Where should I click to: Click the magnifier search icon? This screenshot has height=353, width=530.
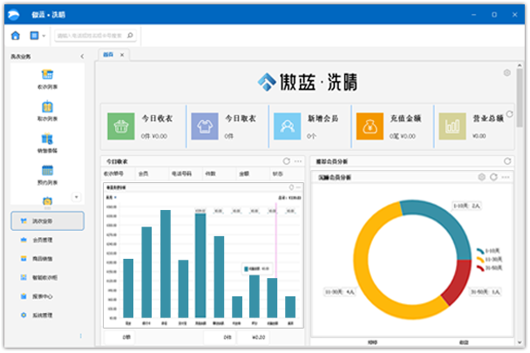(x=130, y=36)
